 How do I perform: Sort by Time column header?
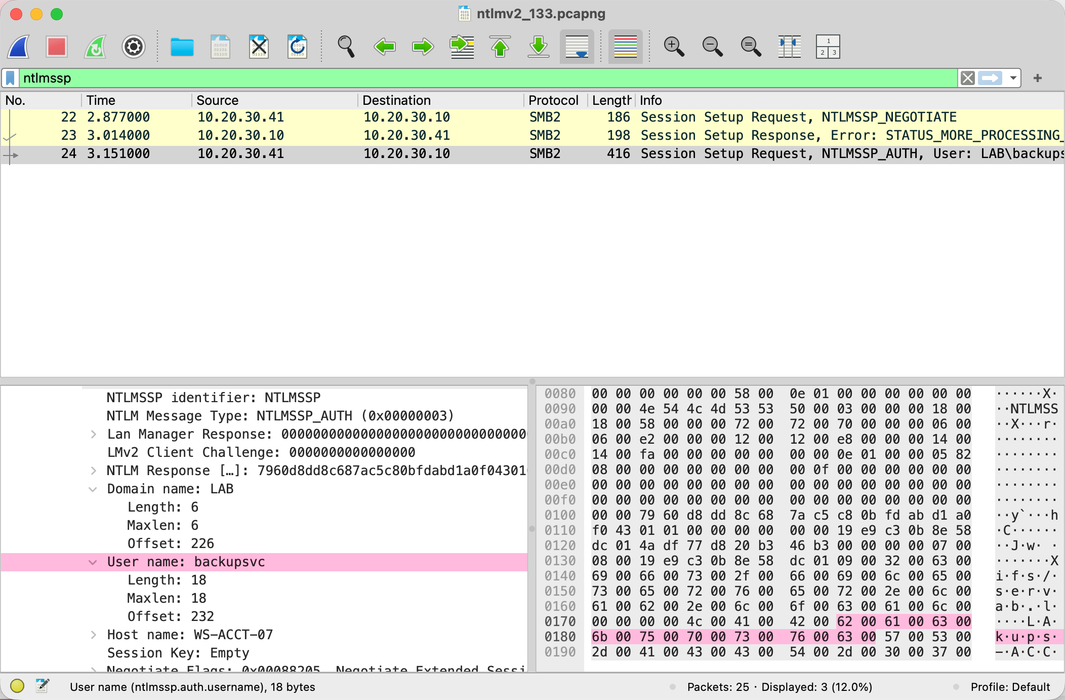coord(136,100)
